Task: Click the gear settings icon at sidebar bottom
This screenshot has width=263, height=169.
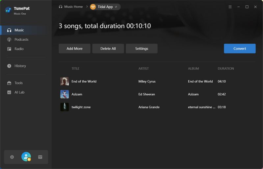Action: (12, 157)
